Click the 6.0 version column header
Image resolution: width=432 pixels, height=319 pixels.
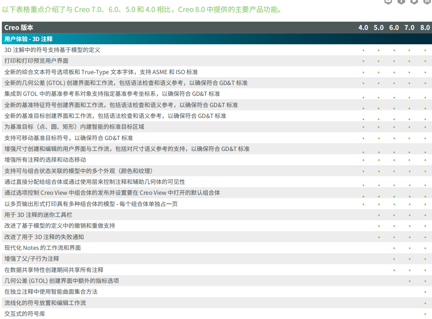point(394,28)
